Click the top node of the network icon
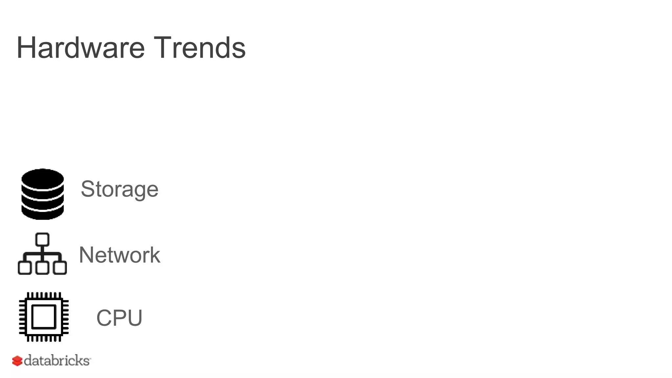This screenshot has width=672, height=378. pyautogui.click(x=42, y=240)
